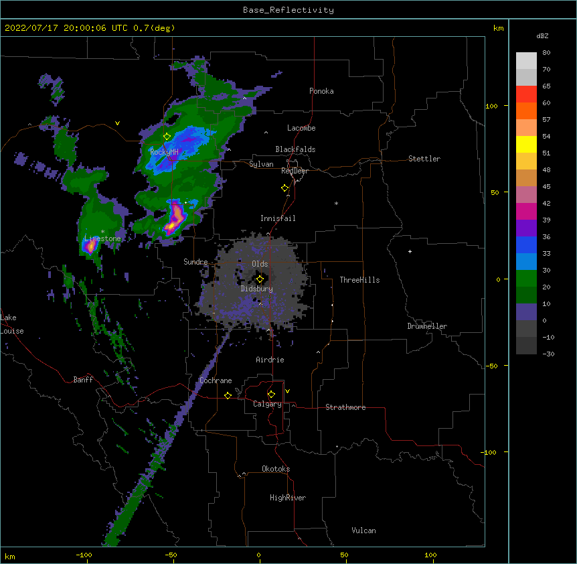Click the Lacombe city label
The height and width of the screenshot is (564, 577).
coord(301,128)
